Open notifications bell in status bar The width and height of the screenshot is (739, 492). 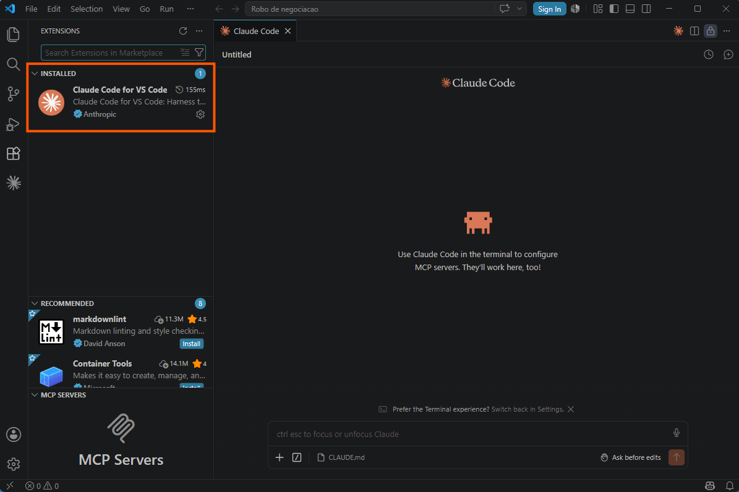point(729,486)
